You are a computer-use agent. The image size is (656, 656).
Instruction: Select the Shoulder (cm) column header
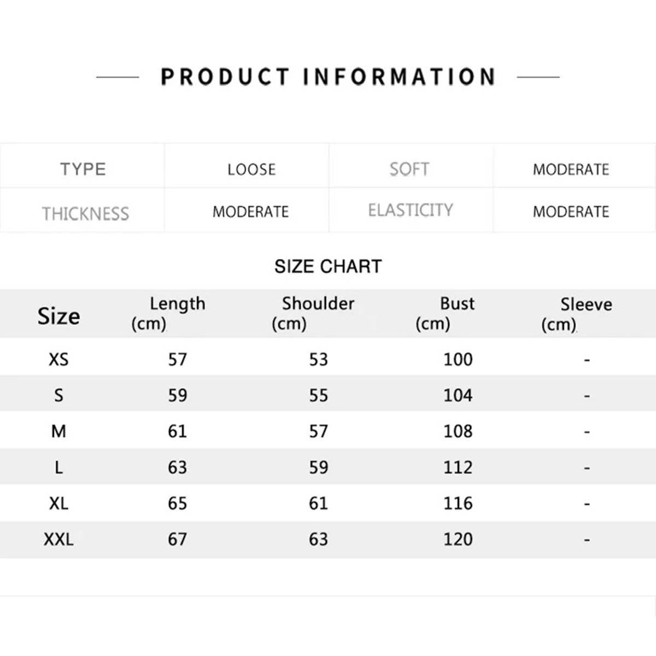[x=313, y=313]
